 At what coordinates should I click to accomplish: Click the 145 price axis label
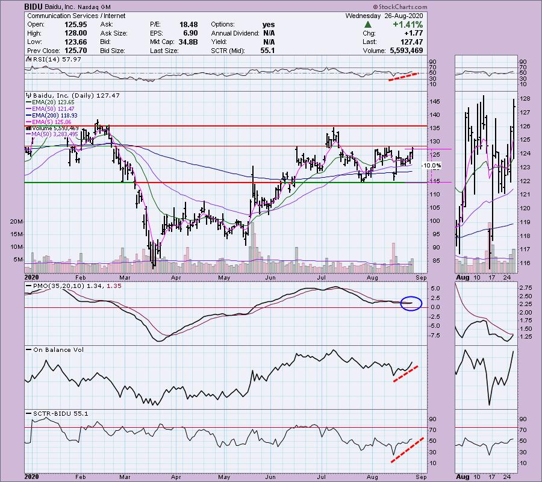pyautogui.click(x=435, y=102)
